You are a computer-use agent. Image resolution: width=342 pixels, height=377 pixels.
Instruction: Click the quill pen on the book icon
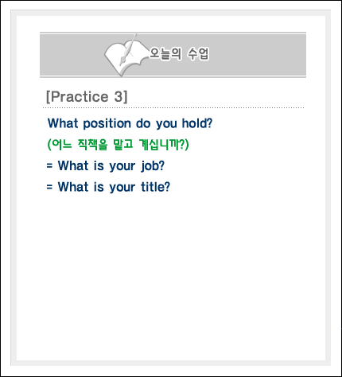click(x=129, y=49)
